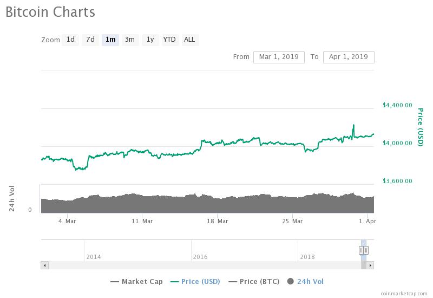The height and width of the screenshot is (298, 433).
Task: Hide the Price (USD) series via legend
Action: click(x=197, y=281)
